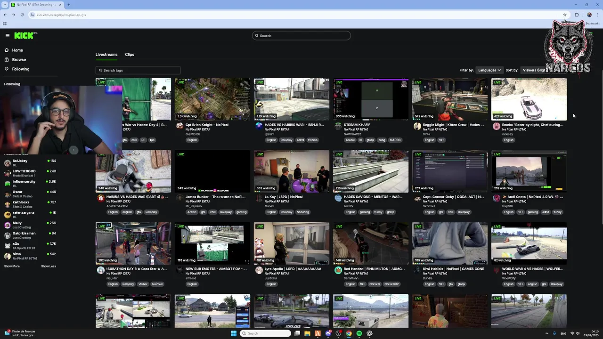The image size is (603, 339).
Task: Click AcezProduction channel avatar icon
Action: [100, 198]
